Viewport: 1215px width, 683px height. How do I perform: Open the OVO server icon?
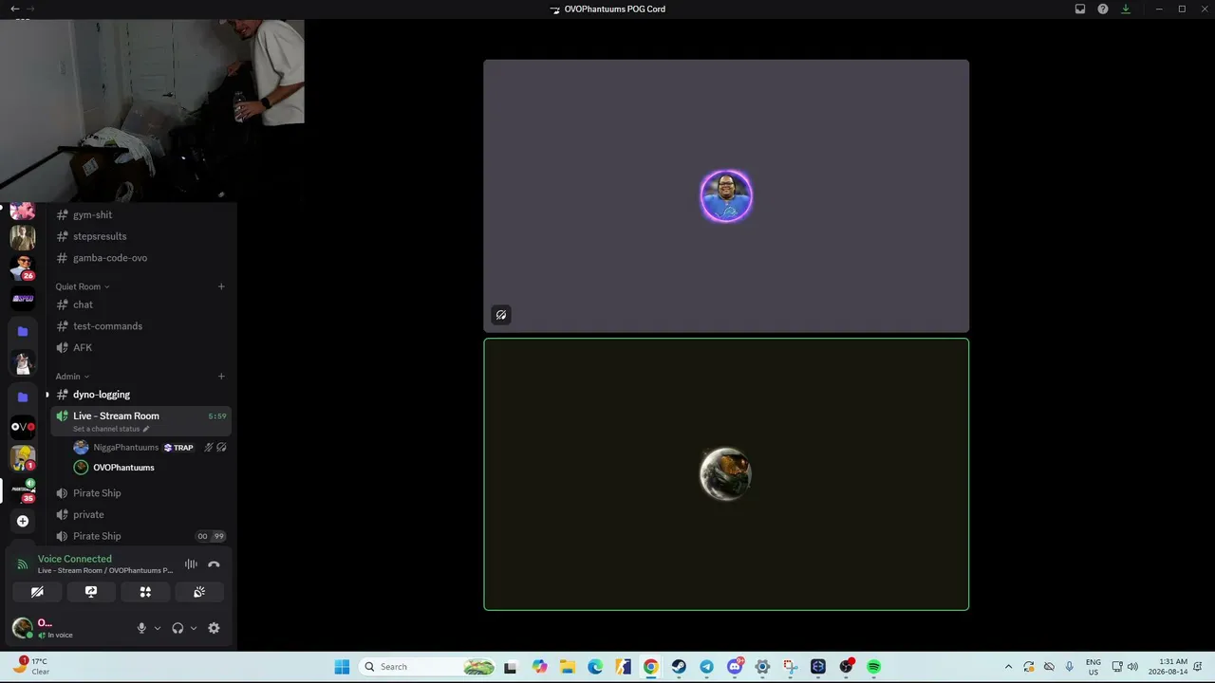(x=23, y=427)
